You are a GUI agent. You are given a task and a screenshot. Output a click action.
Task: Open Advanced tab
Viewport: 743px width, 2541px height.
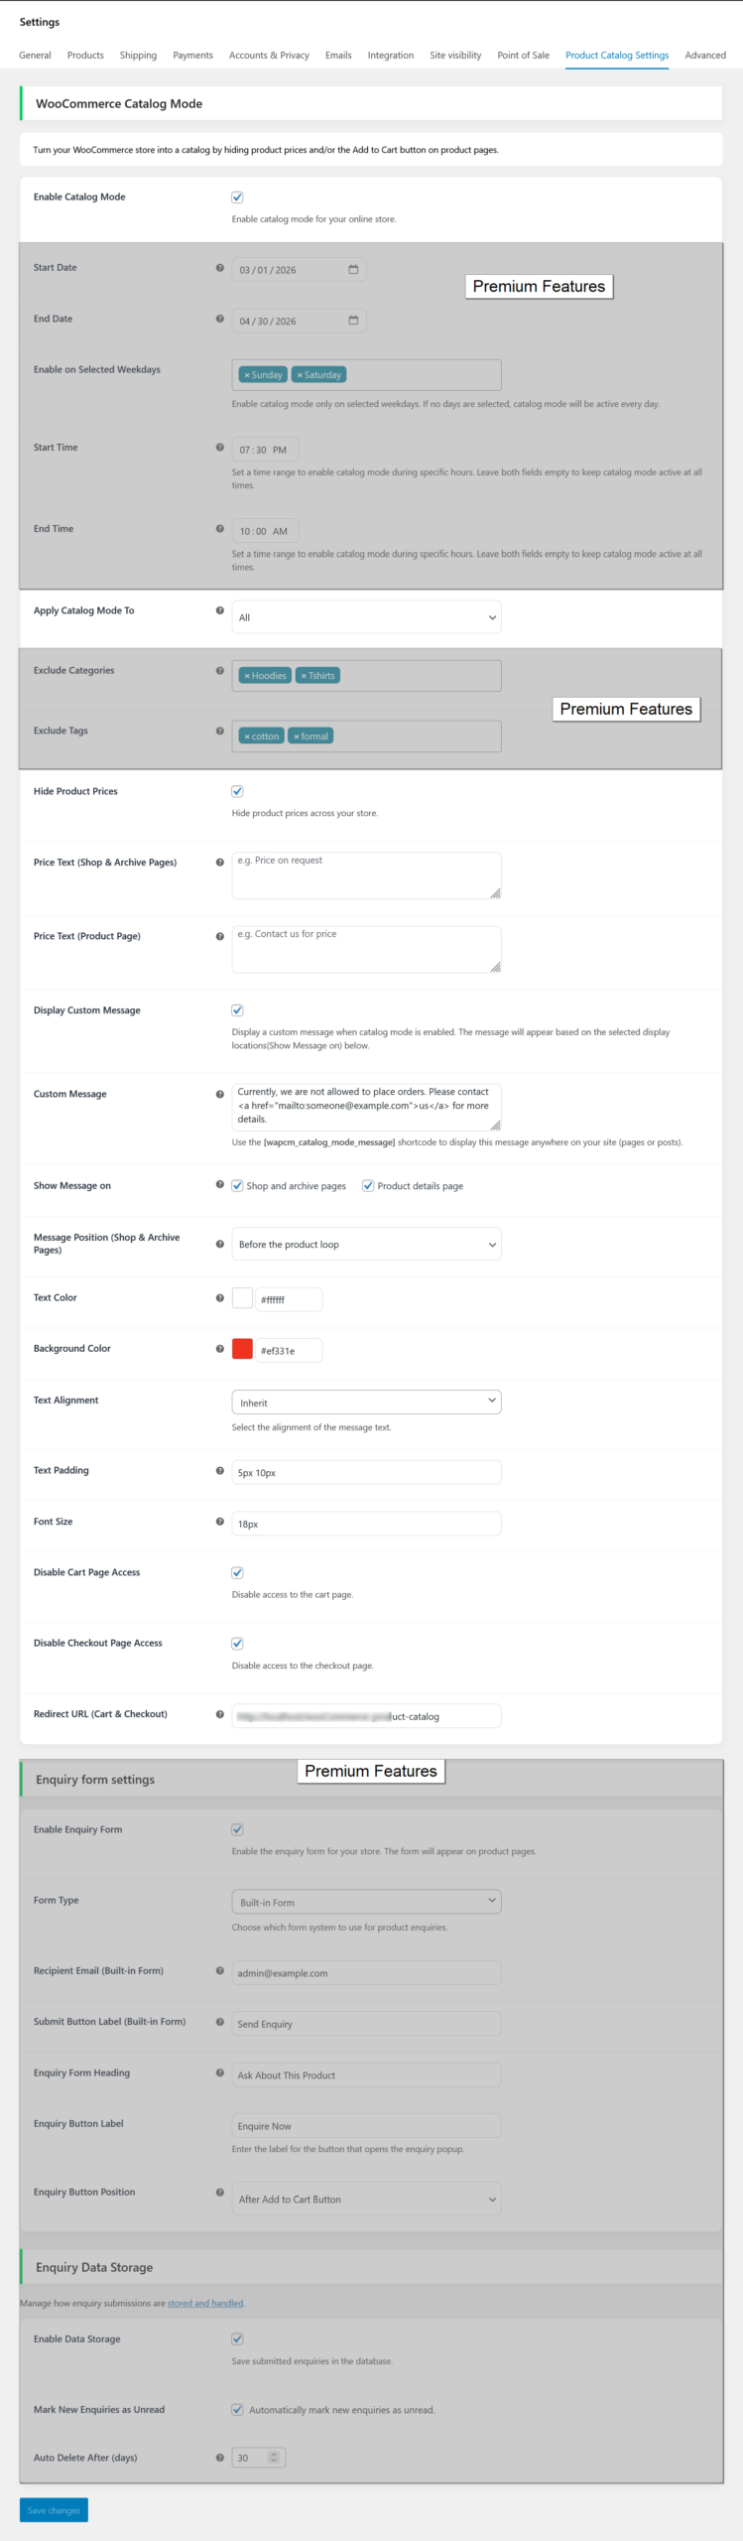(705, 56)
